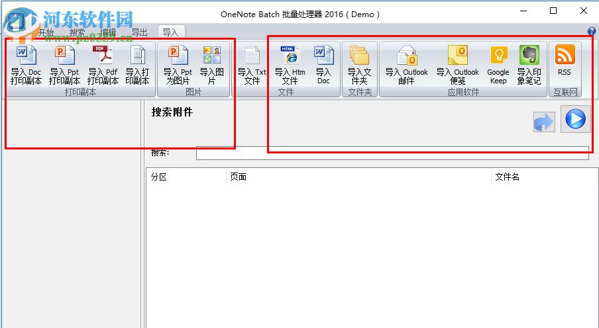599x328 pixels.
Task: Minimize the OneNote Batch window
Action: 523,11
